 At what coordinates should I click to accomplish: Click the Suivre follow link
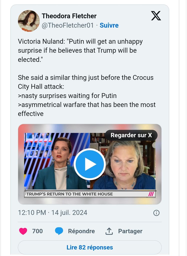click(109, 25)
